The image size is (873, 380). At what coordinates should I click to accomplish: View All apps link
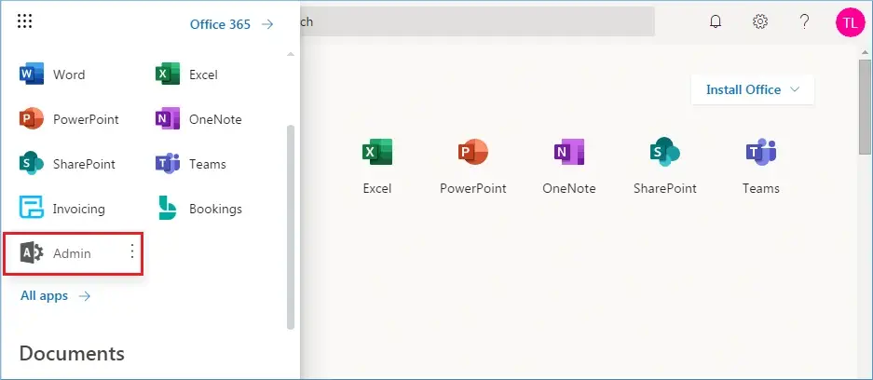(55, 295)
